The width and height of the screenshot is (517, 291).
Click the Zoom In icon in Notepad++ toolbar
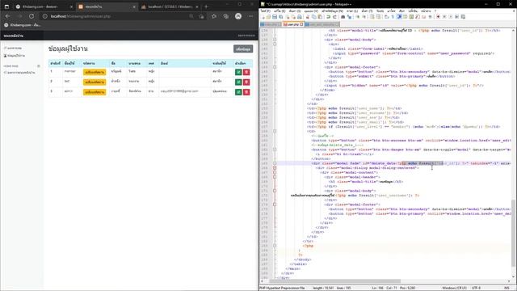tap(358, 16)
